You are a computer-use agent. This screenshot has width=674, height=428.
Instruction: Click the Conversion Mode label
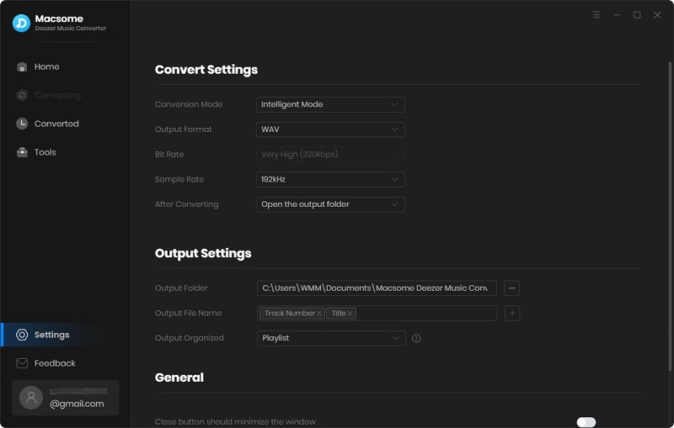click(189, 104)
